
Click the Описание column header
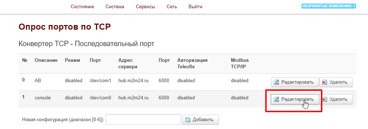point(46,60)
